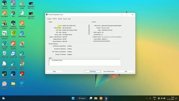
Task: Open the green rocket app shortcut
Action: tap(13, 34)
